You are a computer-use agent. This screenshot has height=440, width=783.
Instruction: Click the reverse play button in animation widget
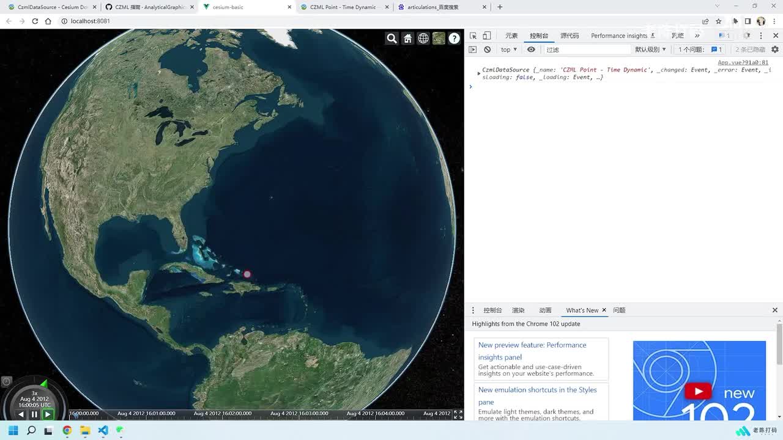click(x=21, y=414)
